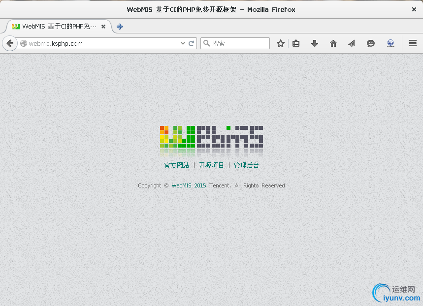The height and width of the screenshot is (306, 423).
Task: Go back with the back arrow button
Action: click(x=10, y=43)
